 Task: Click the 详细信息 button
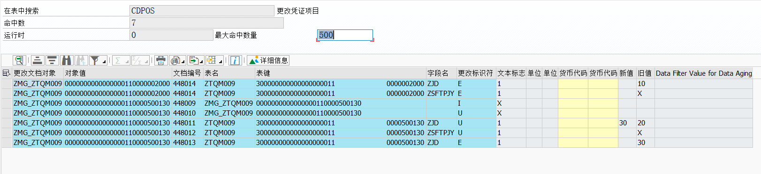(268, 60)
